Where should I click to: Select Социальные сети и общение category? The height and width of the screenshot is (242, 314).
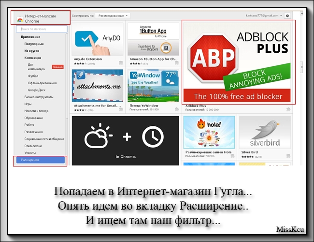tap(44, 139)
